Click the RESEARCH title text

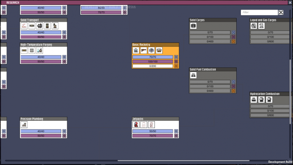13,3
